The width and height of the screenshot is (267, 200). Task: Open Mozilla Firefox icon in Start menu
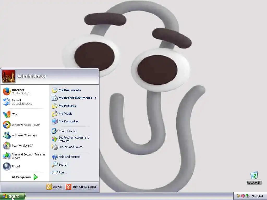tap(7, 91)
